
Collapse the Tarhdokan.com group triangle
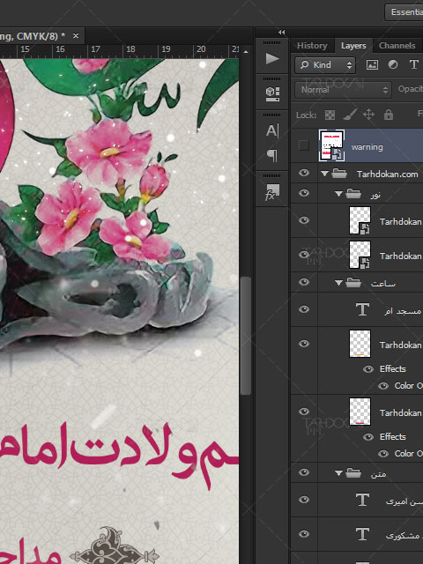[324, 174]
